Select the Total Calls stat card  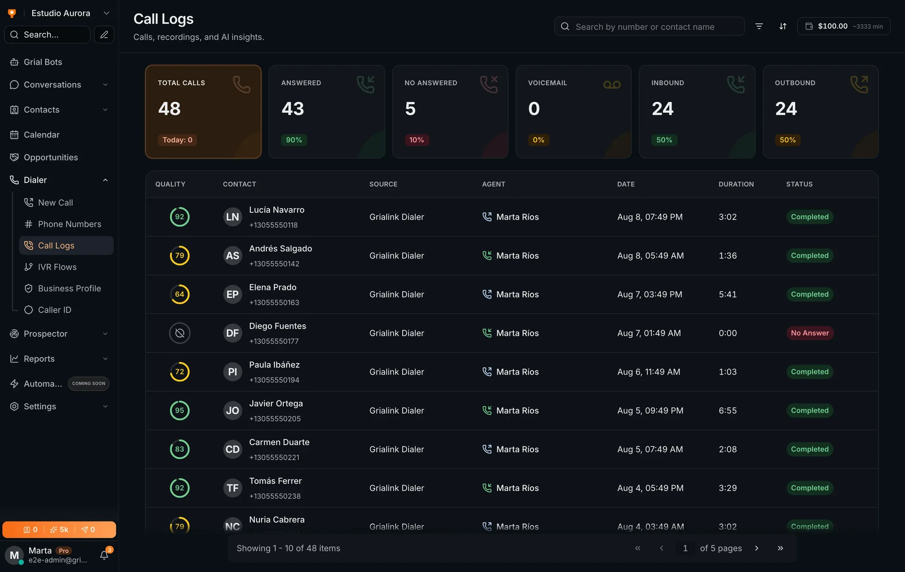coord(203,112)
